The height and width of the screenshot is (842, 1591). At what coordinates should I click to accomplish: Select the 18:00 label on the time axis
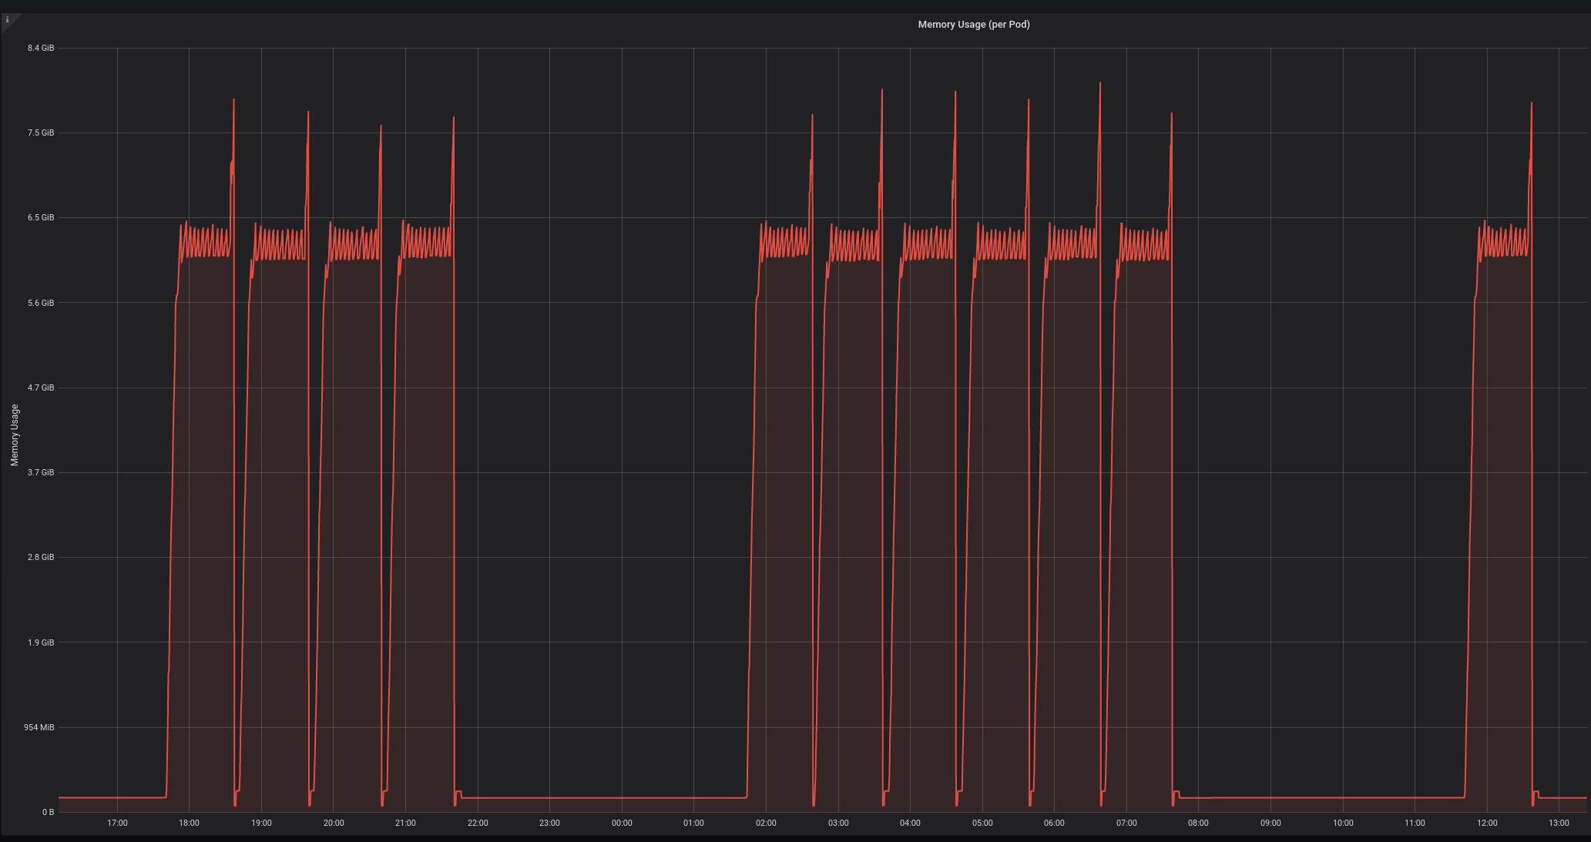[189, 823]
